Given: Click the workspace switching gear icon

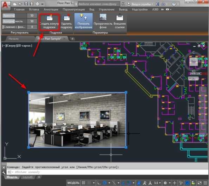Looking at the screenshot, I should (x=165, y=183).
